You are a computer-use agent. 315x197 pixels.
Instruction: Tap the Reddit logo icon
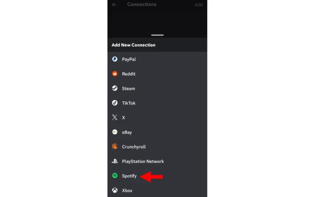115,74
